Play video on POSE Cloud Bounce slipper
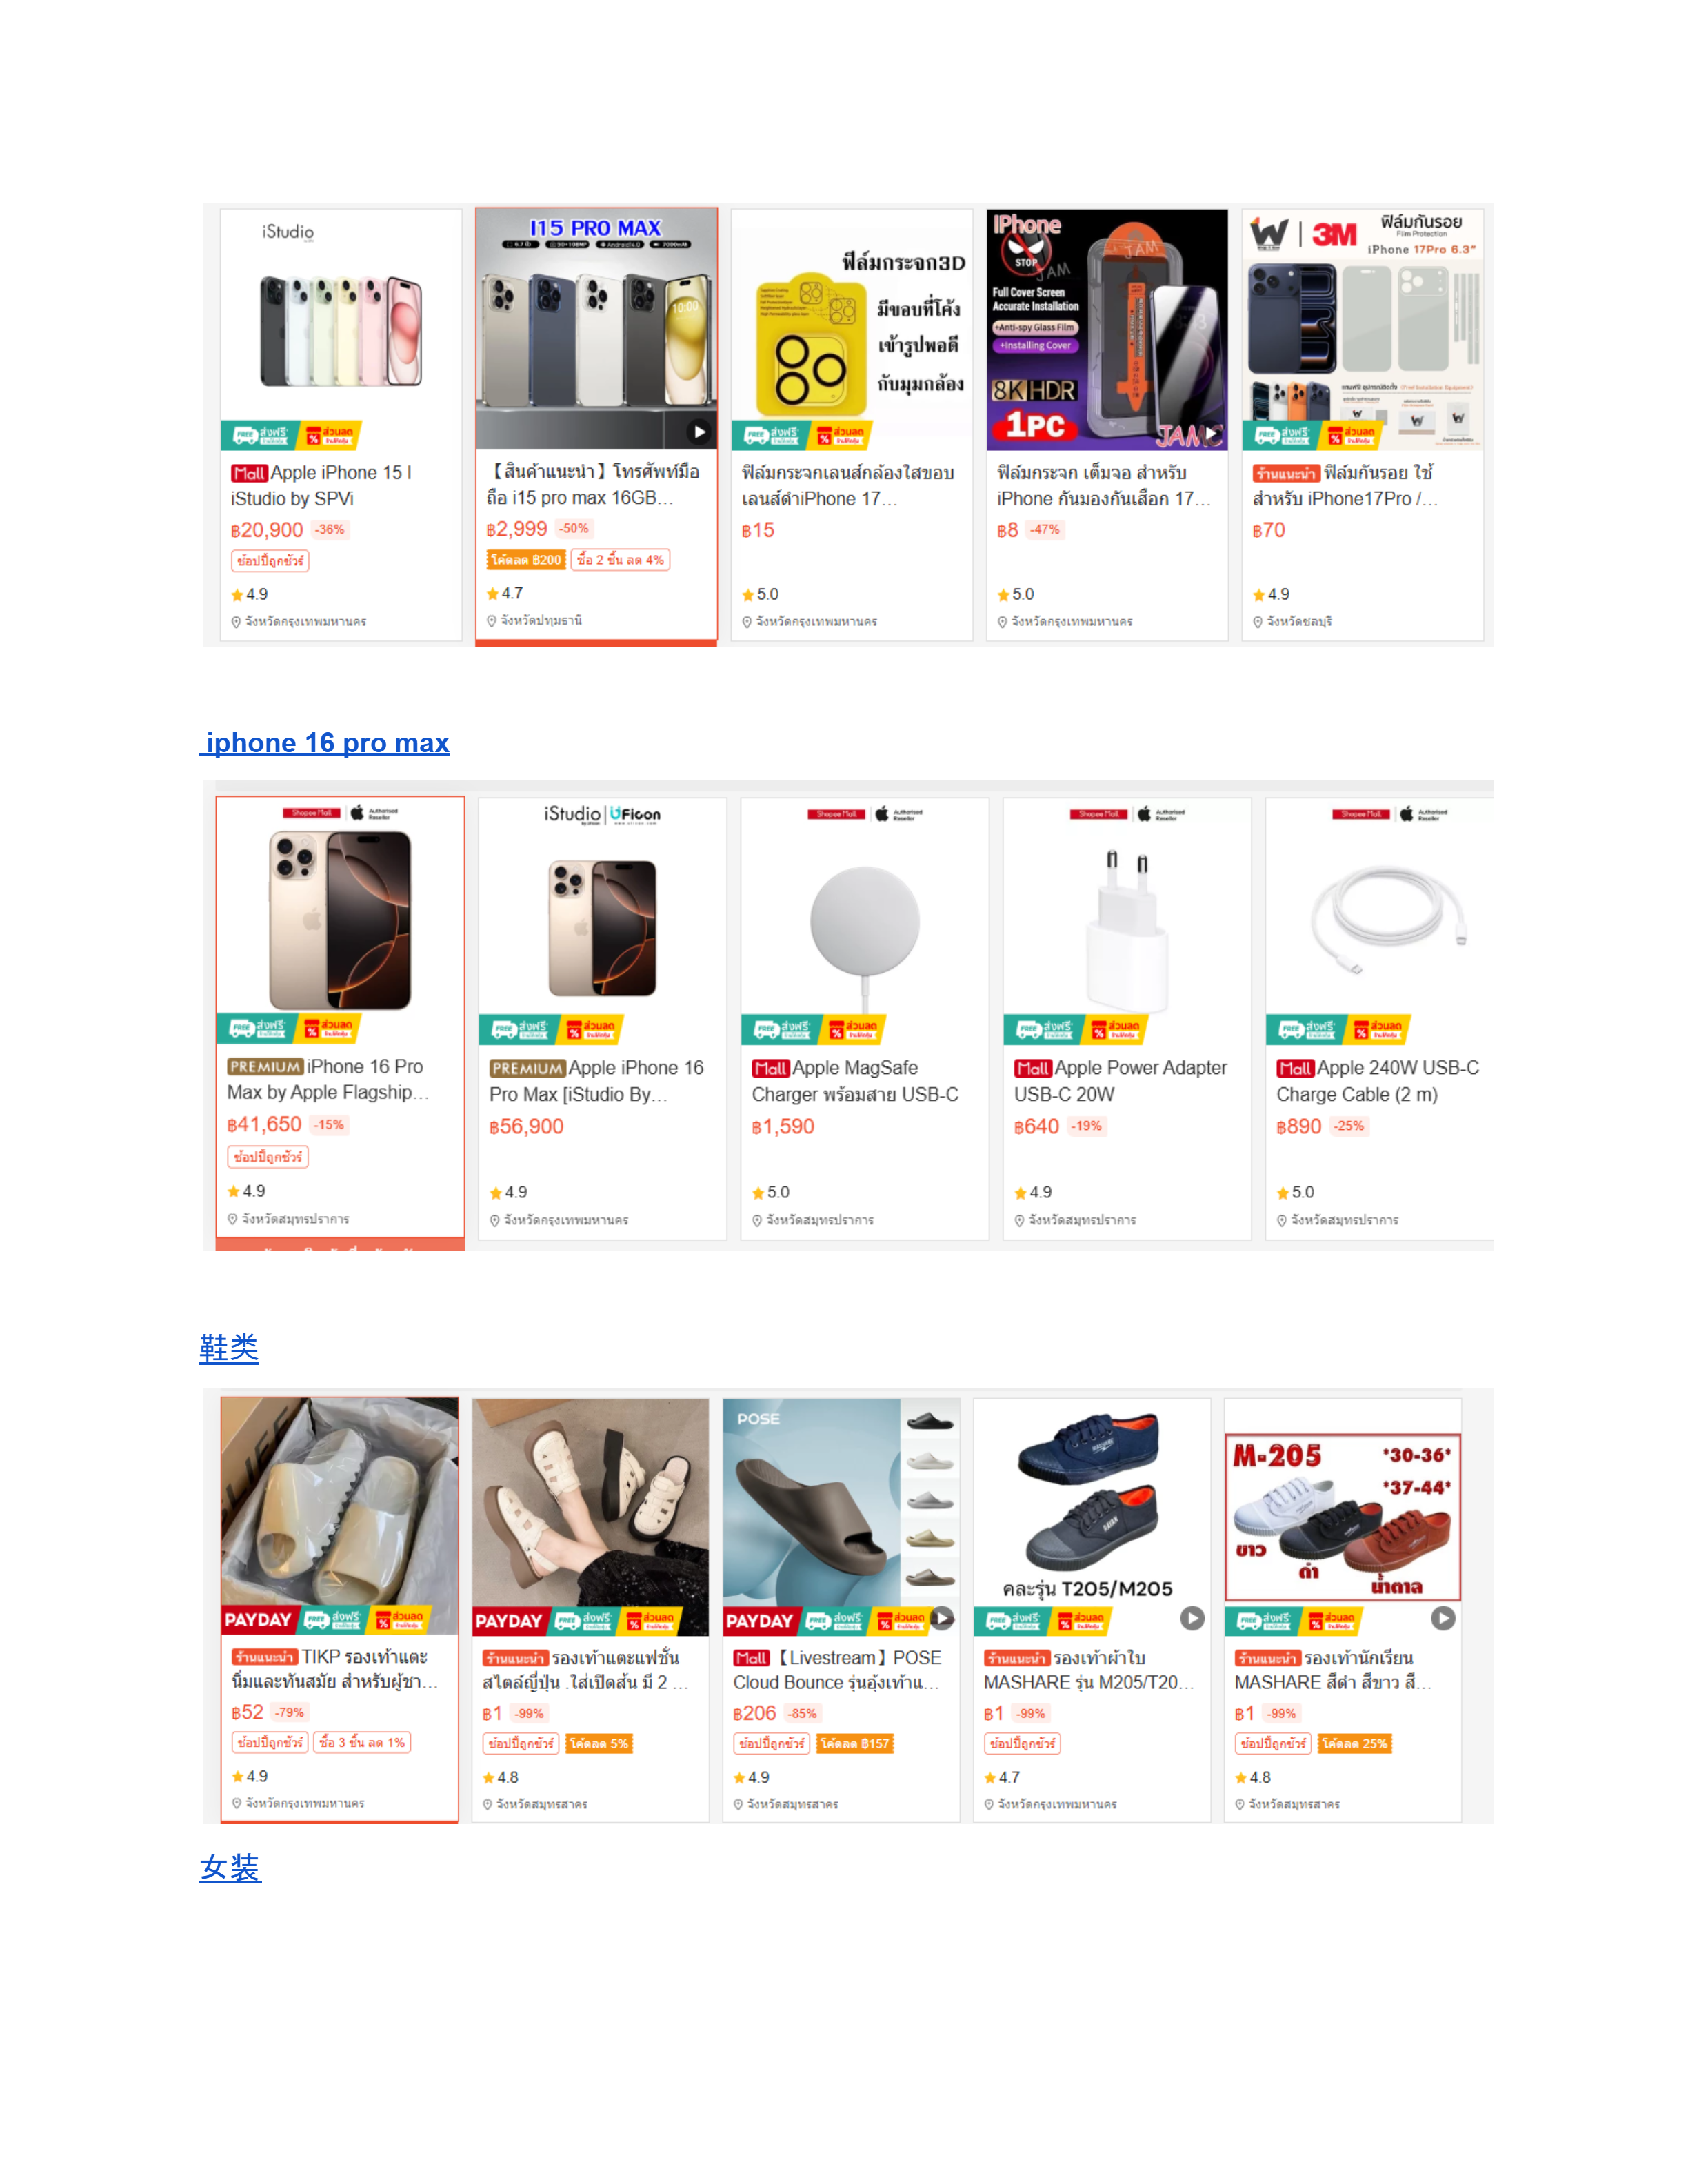The image size is (1688, 2184). tap(942, 1618)
